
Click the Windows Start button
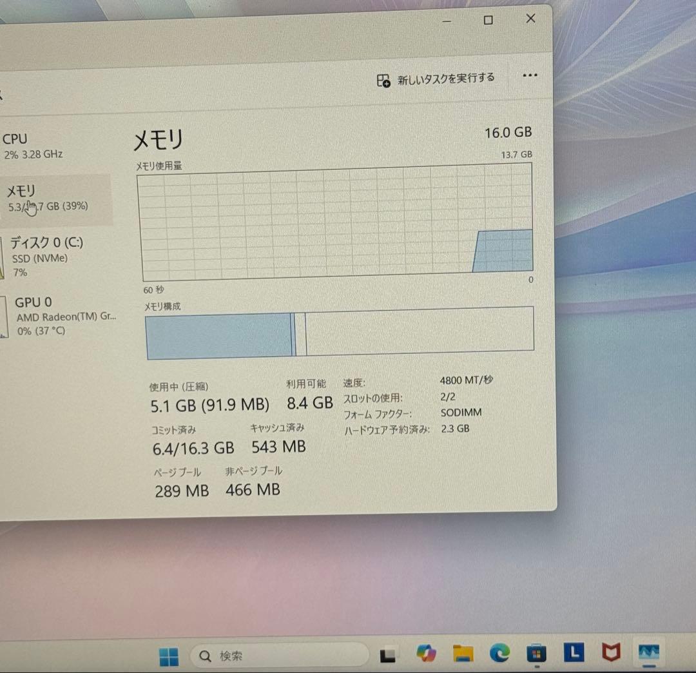[x=169, y=655]
